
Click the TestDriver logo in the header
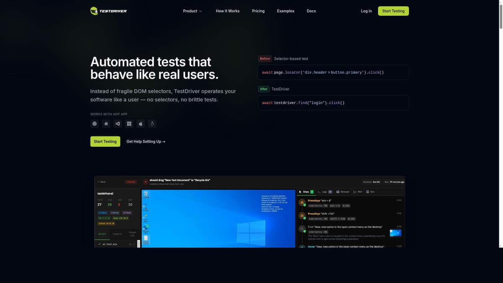[x=108, y=10]
